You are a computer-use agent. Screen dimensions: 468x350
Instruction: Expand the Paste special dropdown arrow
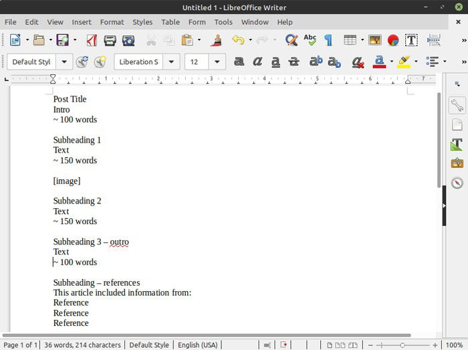(x=199, y=40)
